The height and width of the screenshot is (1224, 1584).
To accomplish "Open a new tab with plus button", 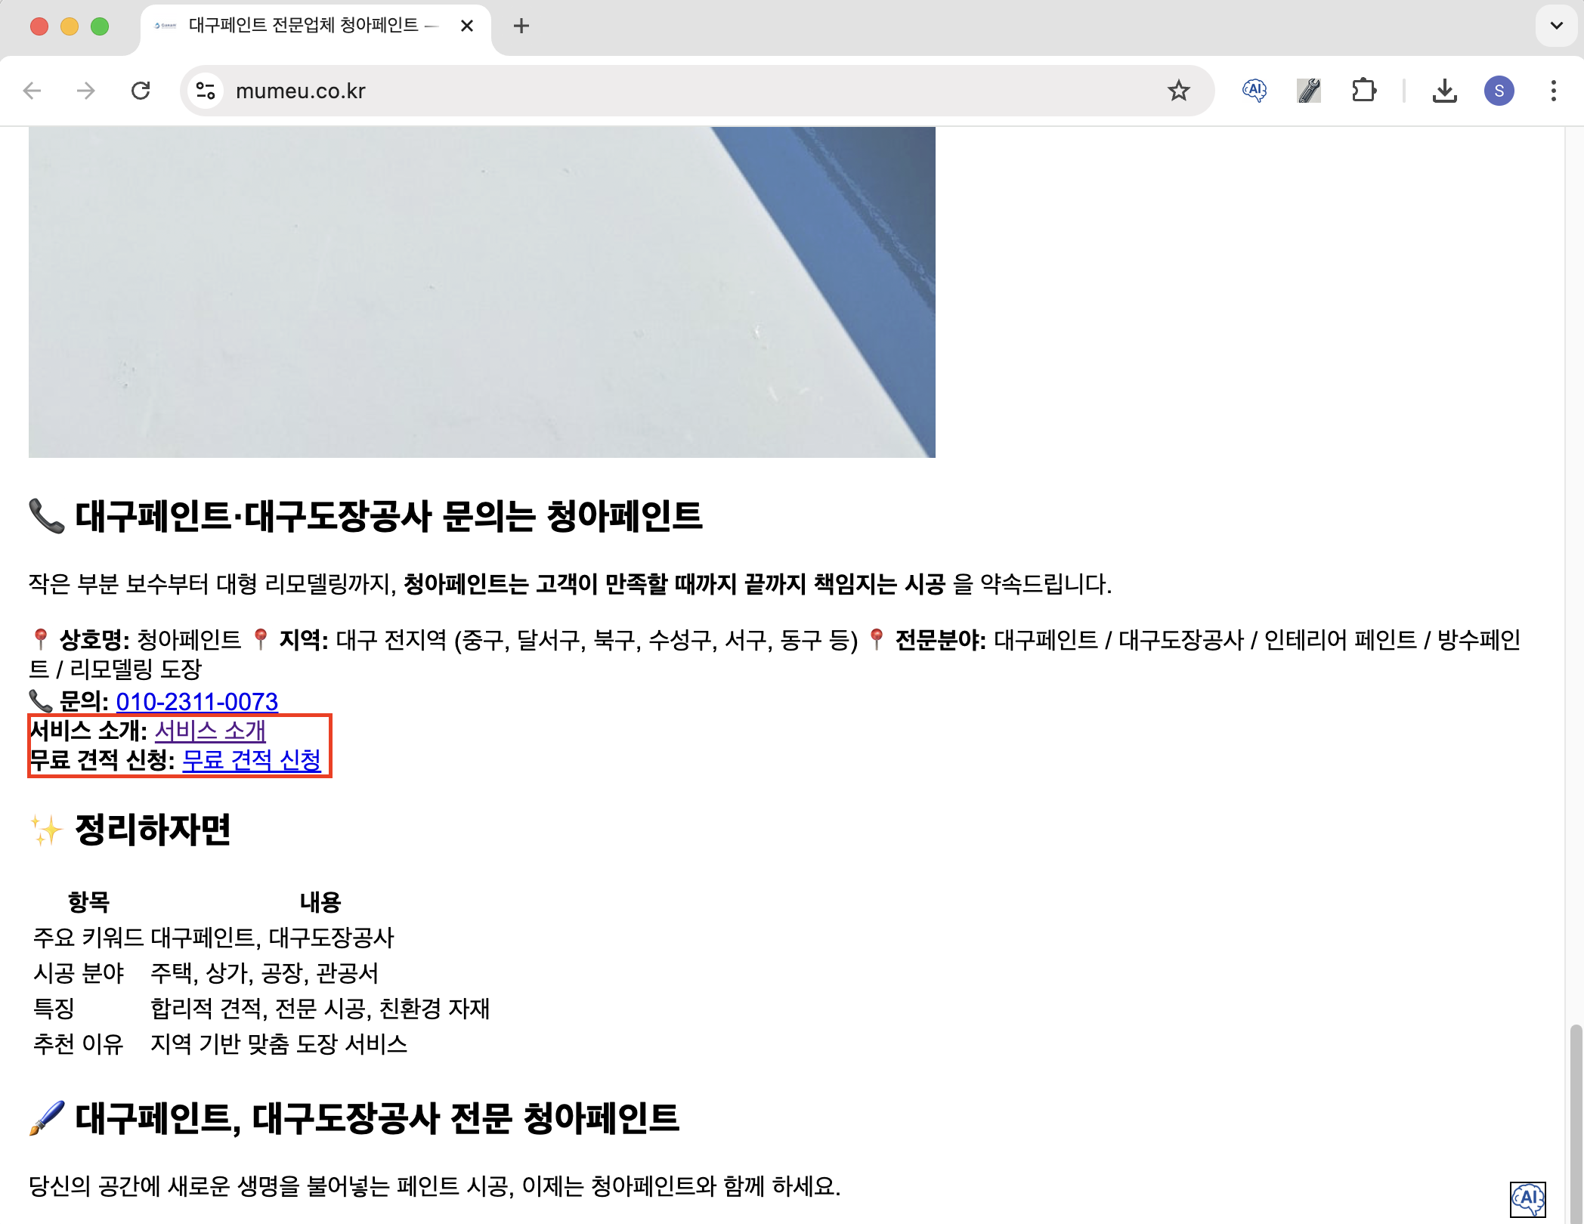I will click(521, 26).
